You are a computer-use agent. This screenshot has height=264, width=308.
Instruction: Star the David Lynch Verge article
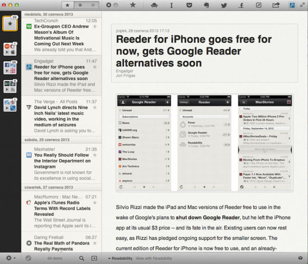pos(95,107)
